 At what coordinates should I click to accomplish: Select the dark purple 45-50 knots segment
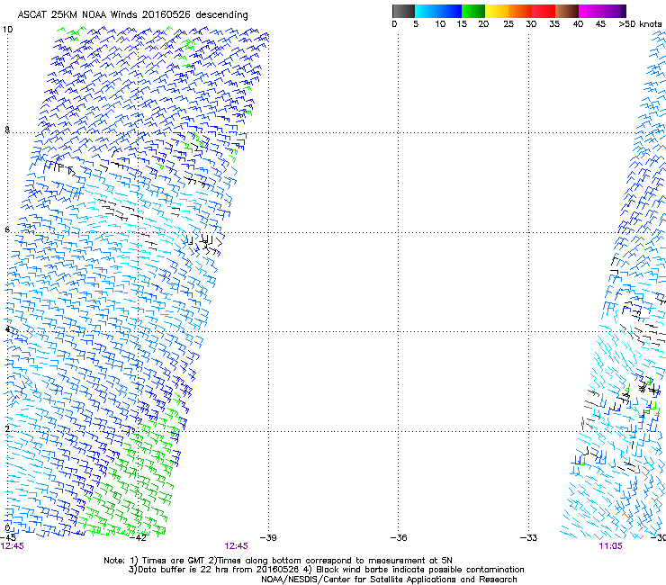tap(614, 11)
